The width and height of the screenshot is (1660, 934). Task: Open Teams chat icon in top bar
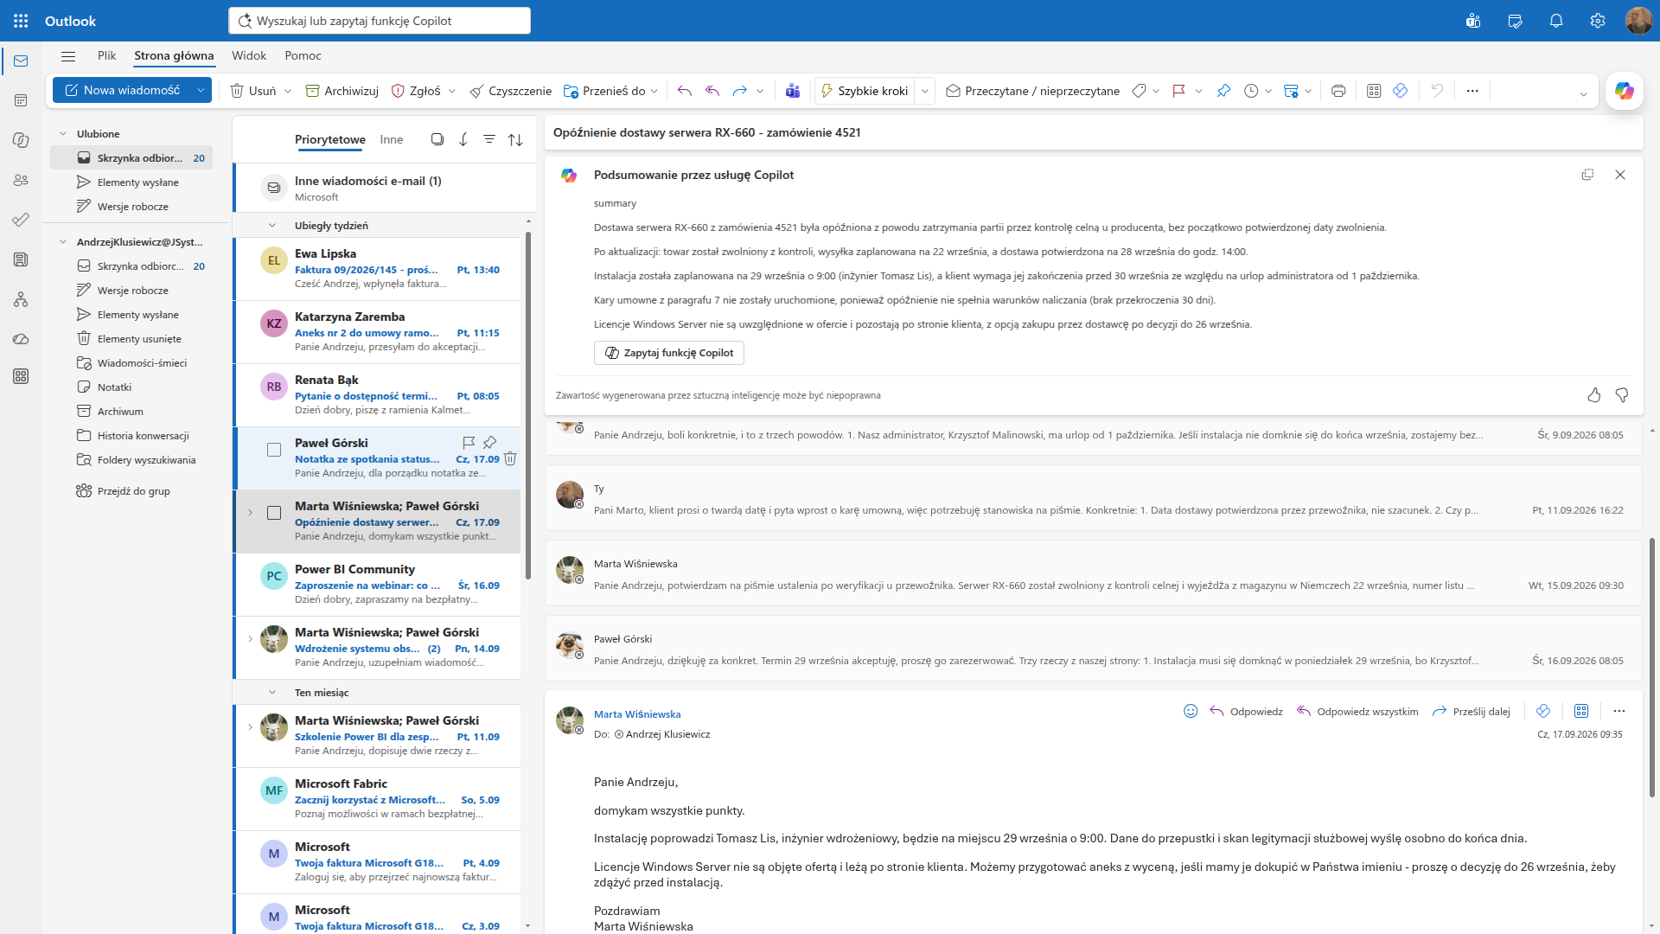(x=1473, y=21)
